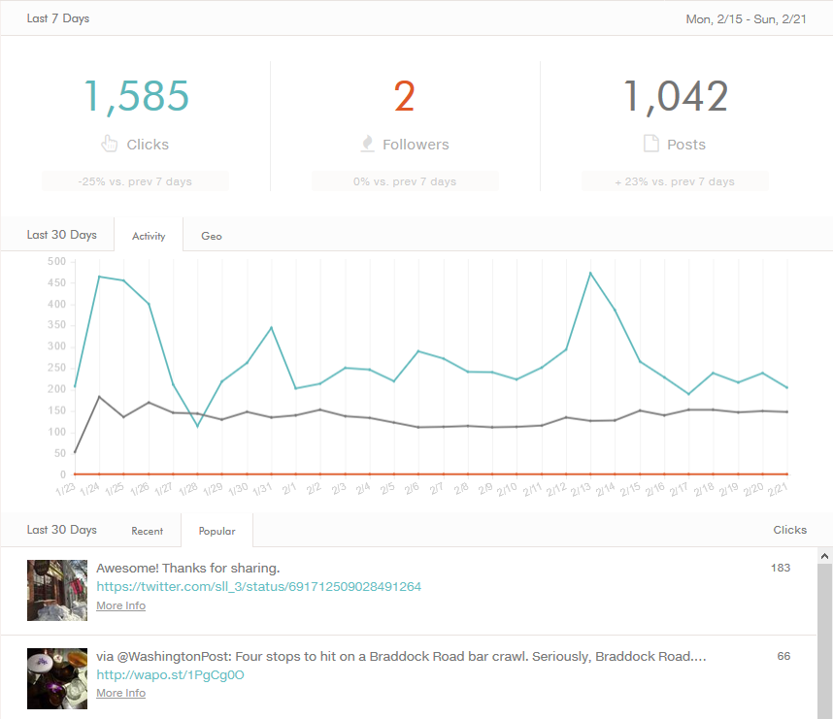833x719 pixels.
Task: Click the 2/13 peak on clicks line
Action: (590, 273)
